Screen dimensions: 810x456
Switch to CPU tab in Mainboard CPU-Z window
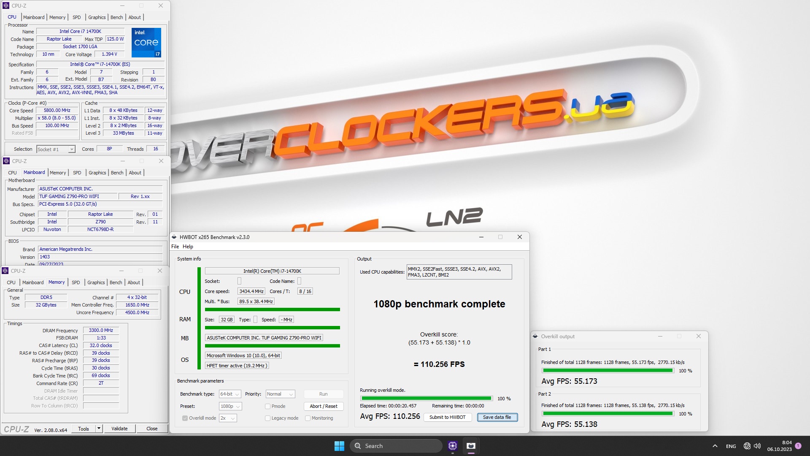[12, 173]
